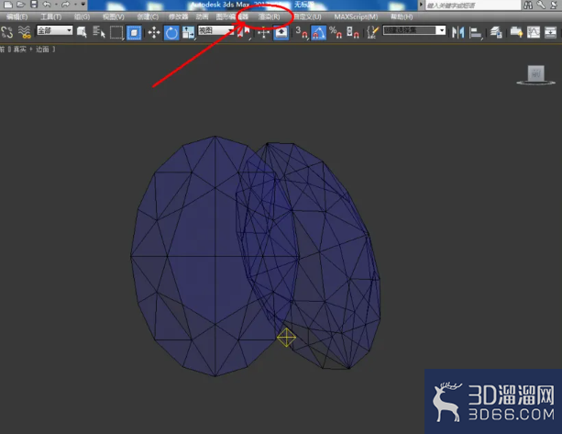
Task: Toggle Window/Crossing selection mode
Action: [134, 33]
